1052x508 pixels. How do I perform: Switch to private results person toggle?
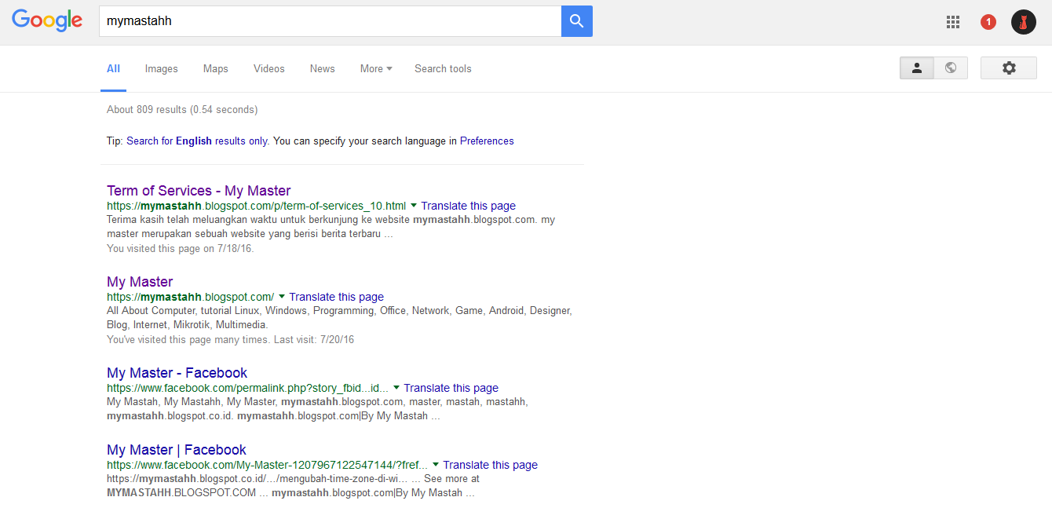coord(917,68)
